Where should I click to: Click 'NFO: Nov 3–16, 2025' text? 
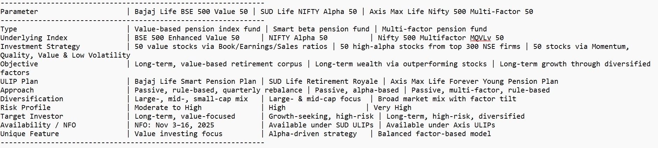174,125
